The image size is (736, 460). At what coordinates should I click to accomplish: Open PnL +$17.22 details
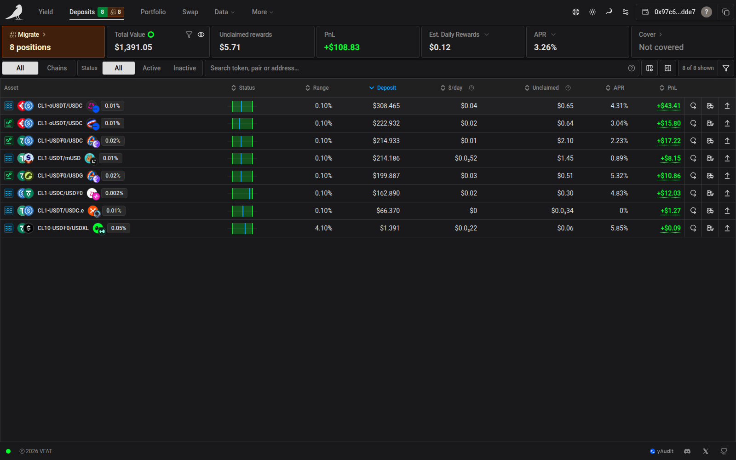click(668, 141)
